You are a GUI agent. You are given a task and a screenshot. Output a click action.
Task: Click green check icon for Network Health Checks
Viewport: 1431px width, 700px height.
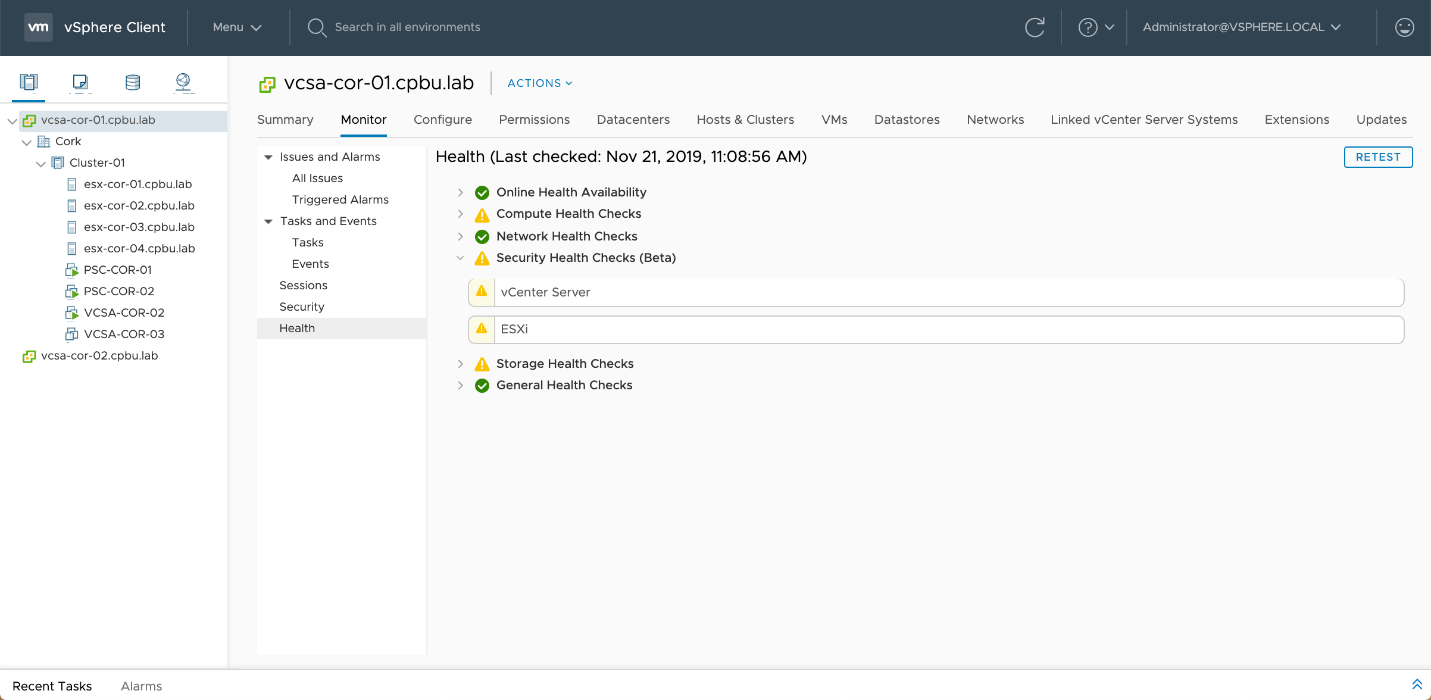point(482,236)
